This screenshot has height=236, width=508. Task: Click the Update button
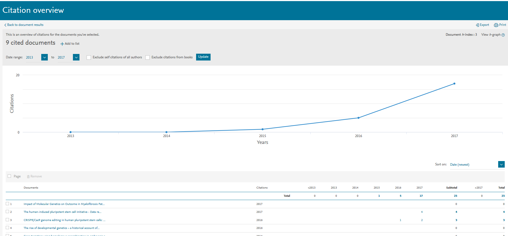(x=203, y=57)
